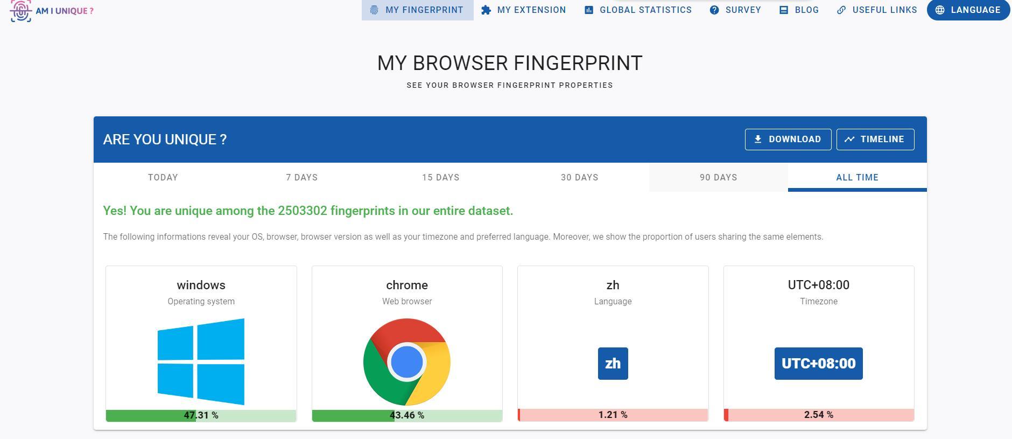Open the Useful Links page
The height and width of the screenshot is (439, 1012).
[x=877, y=10]
